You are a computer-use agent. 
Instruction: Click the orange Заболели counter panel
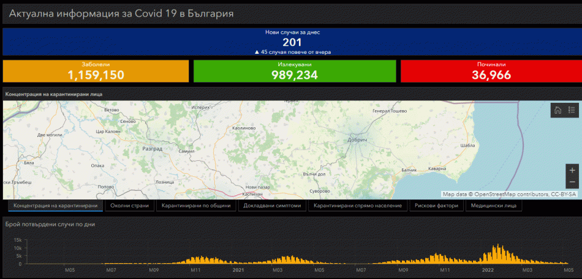[96, 71]
